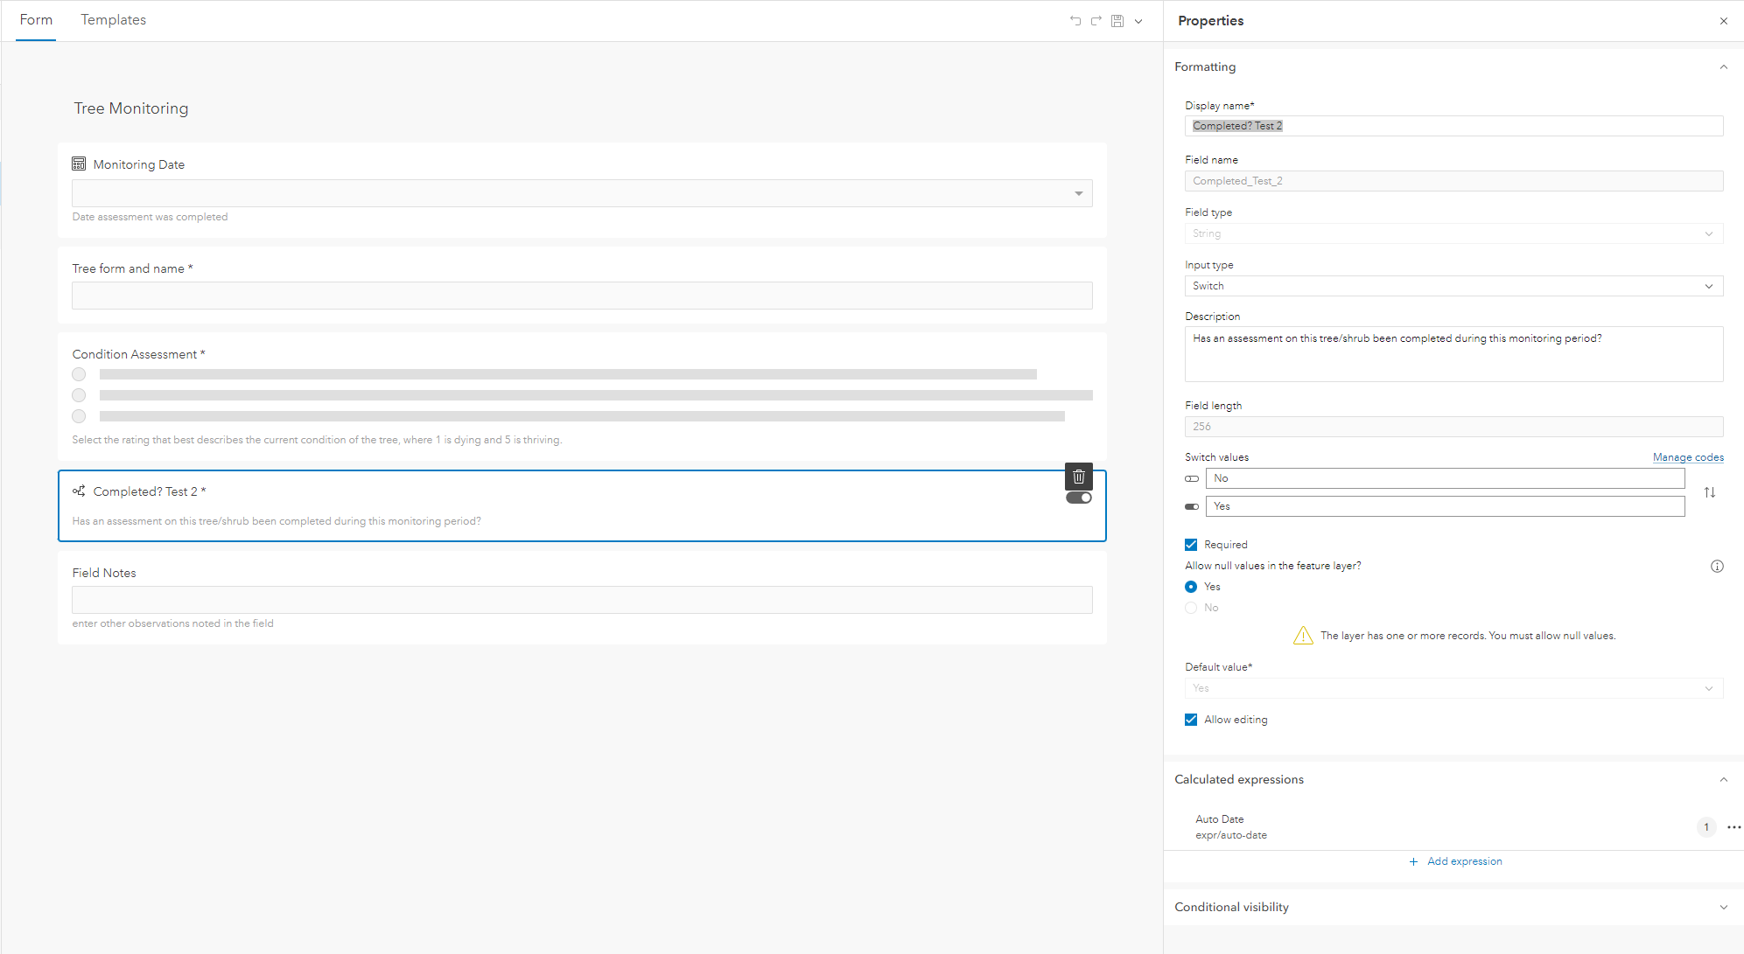Click the Manage codes link

[x=1687, y=457]
